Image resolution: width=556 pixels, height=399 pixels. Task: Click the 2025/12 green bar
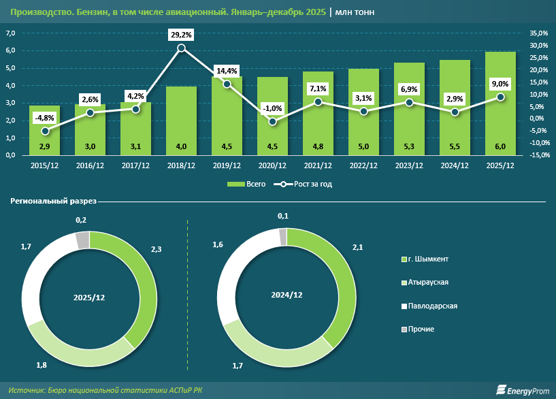pos(500,102)
